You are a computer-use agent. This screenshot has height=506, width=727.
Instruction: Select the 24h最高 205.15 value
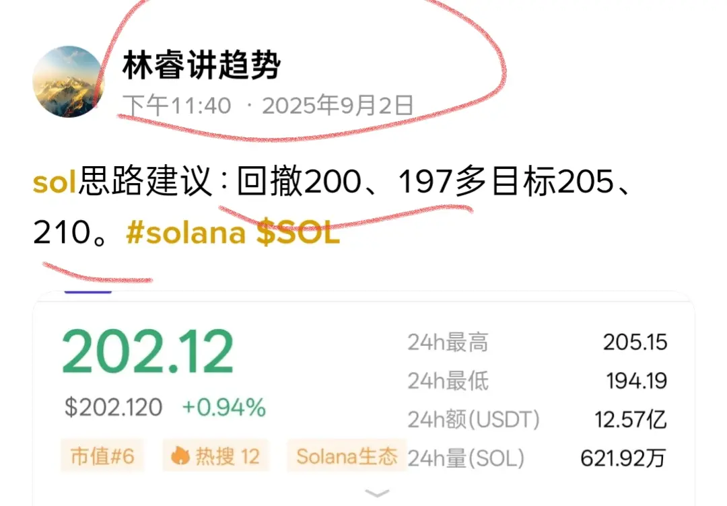coord(635,342)
